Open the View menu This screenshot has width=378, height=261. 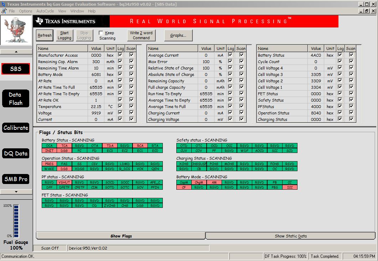(62, 11)
